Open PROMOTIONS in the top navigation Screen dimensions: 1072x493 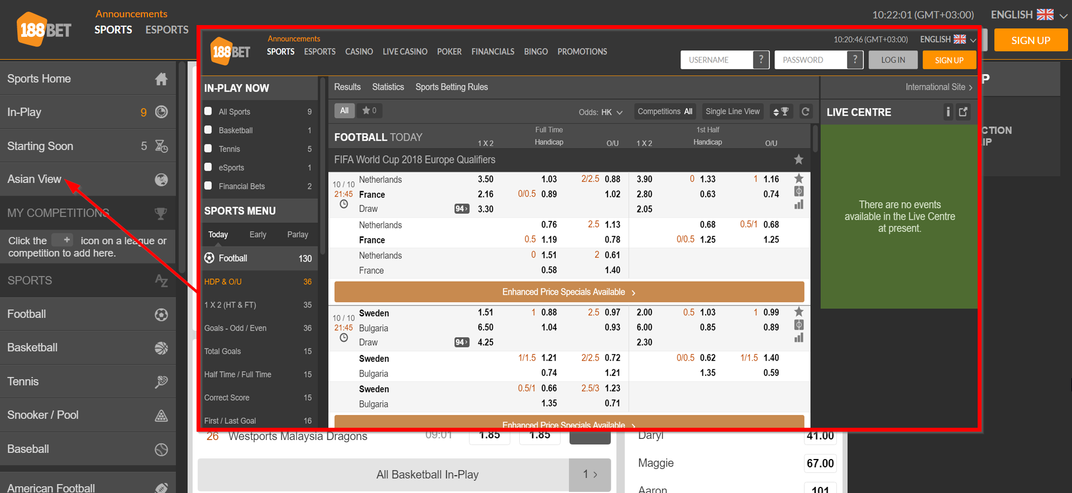(x=582, y=51)
